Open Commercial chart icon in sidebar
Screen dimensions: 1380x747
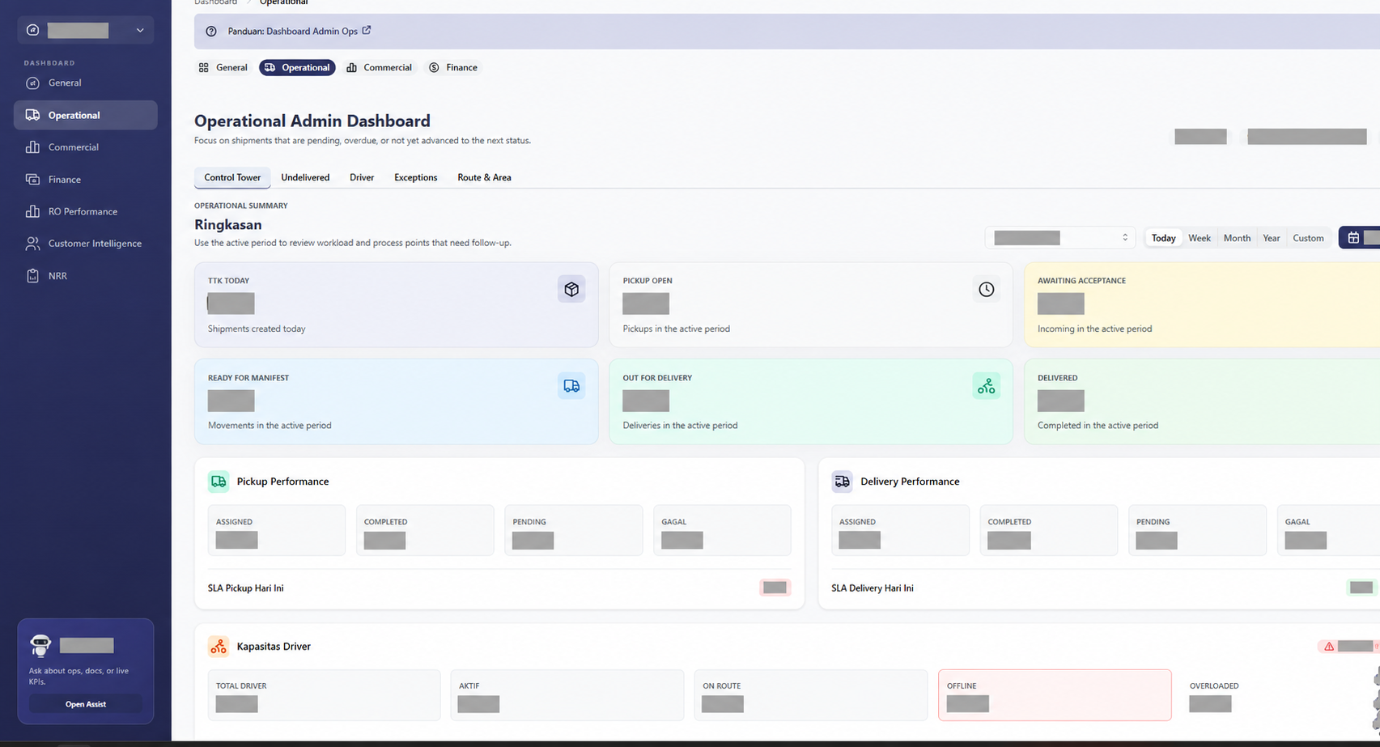pos(32,147)
